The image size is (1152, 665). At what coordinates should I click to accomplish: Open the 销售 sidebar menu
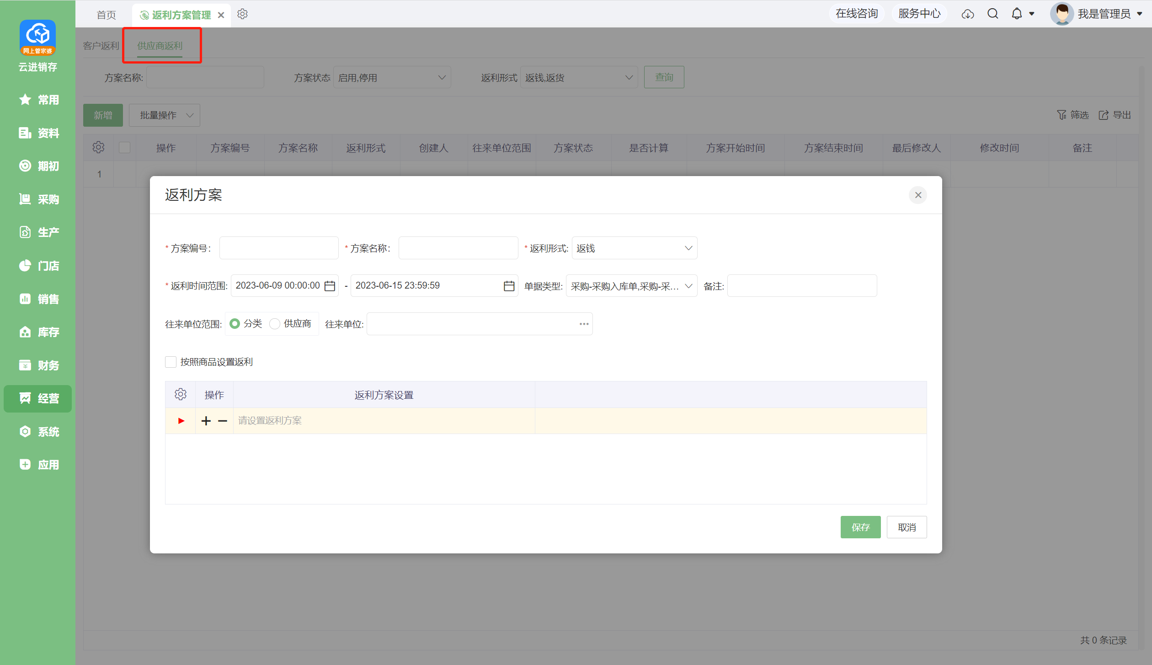pos(38,299)
